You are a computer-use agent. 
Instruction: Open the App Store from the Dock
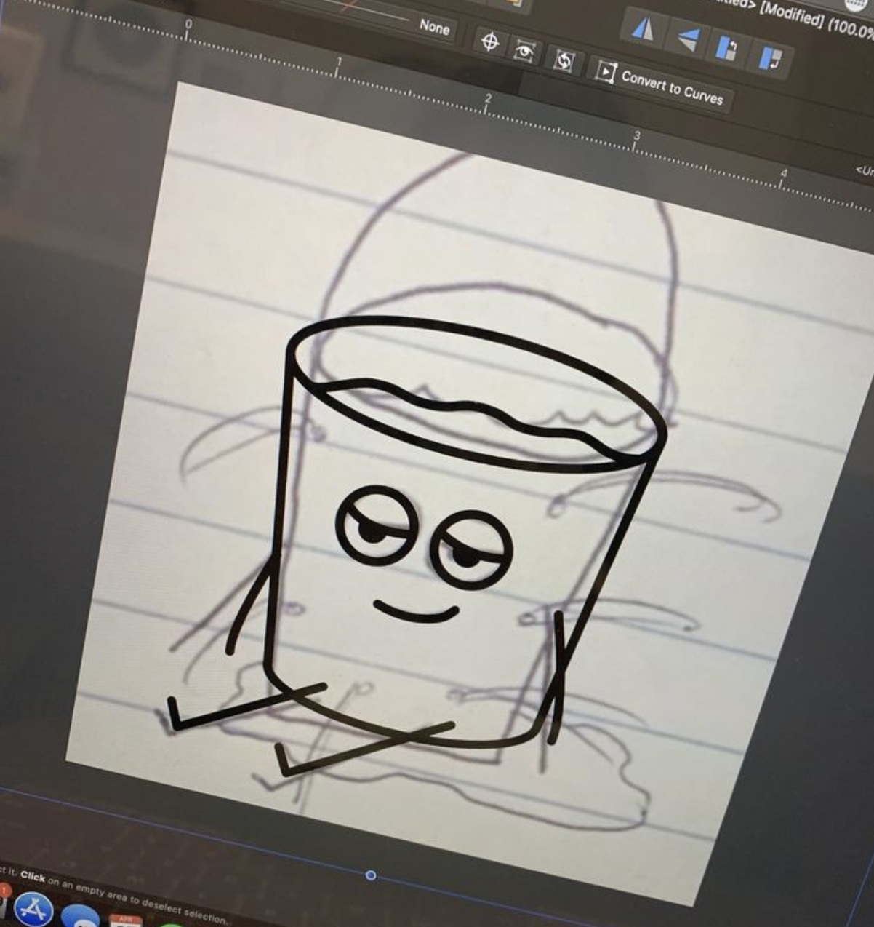pos(33,911)
